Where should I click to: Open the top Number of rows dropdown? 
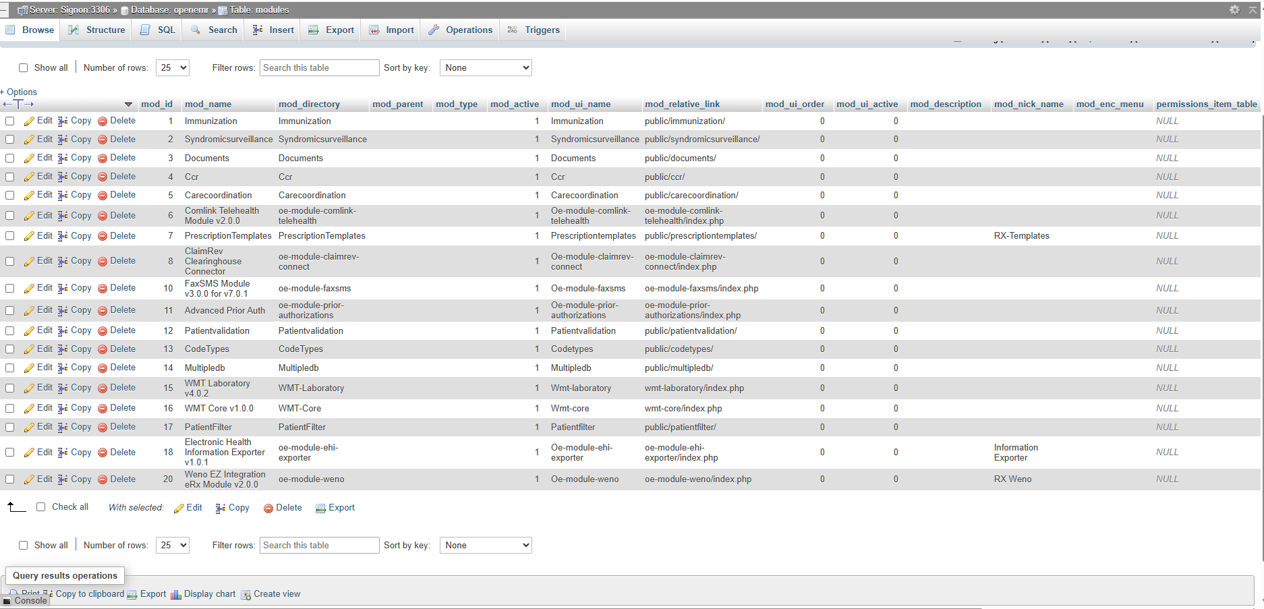172,68
